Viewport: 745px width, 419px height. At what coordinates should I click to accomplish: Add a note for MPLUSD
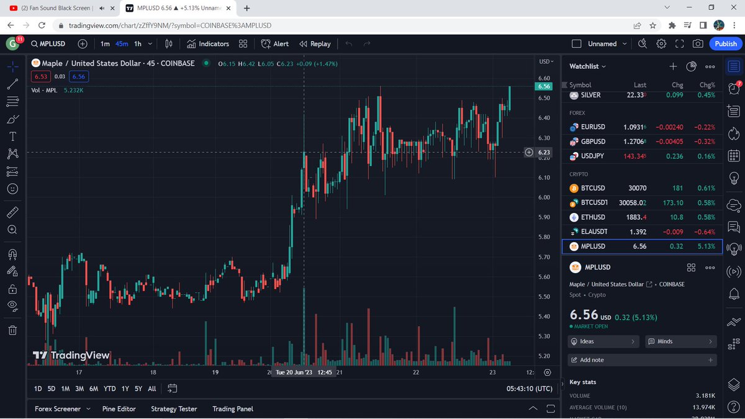[643, 360]
